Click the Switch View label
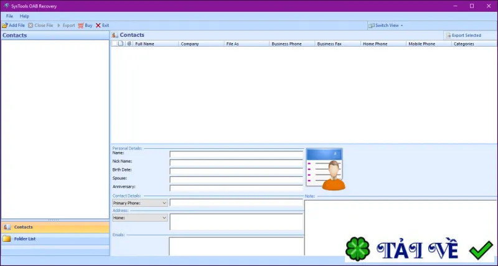The height and width of the screenshot is (266, 498). (x=387, y=26)
